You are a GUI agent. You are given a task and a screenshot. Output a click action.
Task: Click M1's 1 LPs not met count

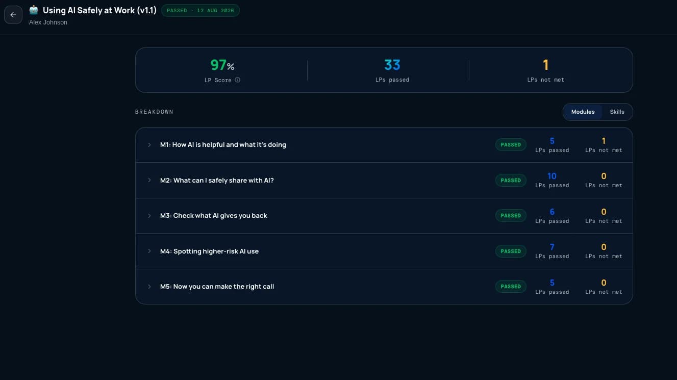(x=604, y=141)
